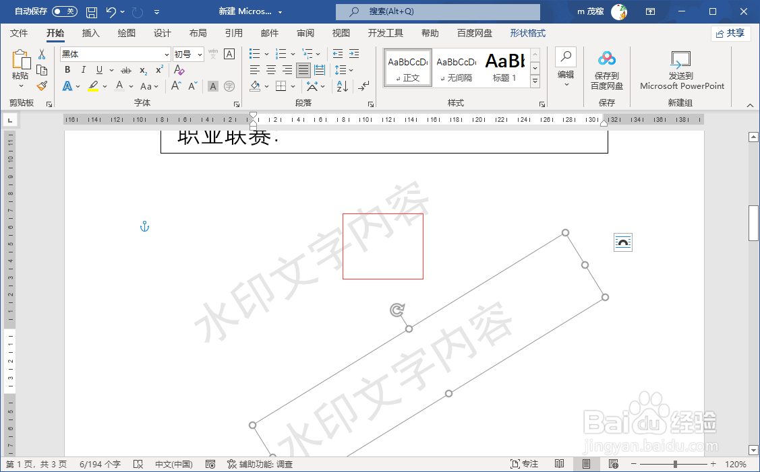Click the vertical scrollbar thumb
The image size is (760, 472).
click(753, 223)
